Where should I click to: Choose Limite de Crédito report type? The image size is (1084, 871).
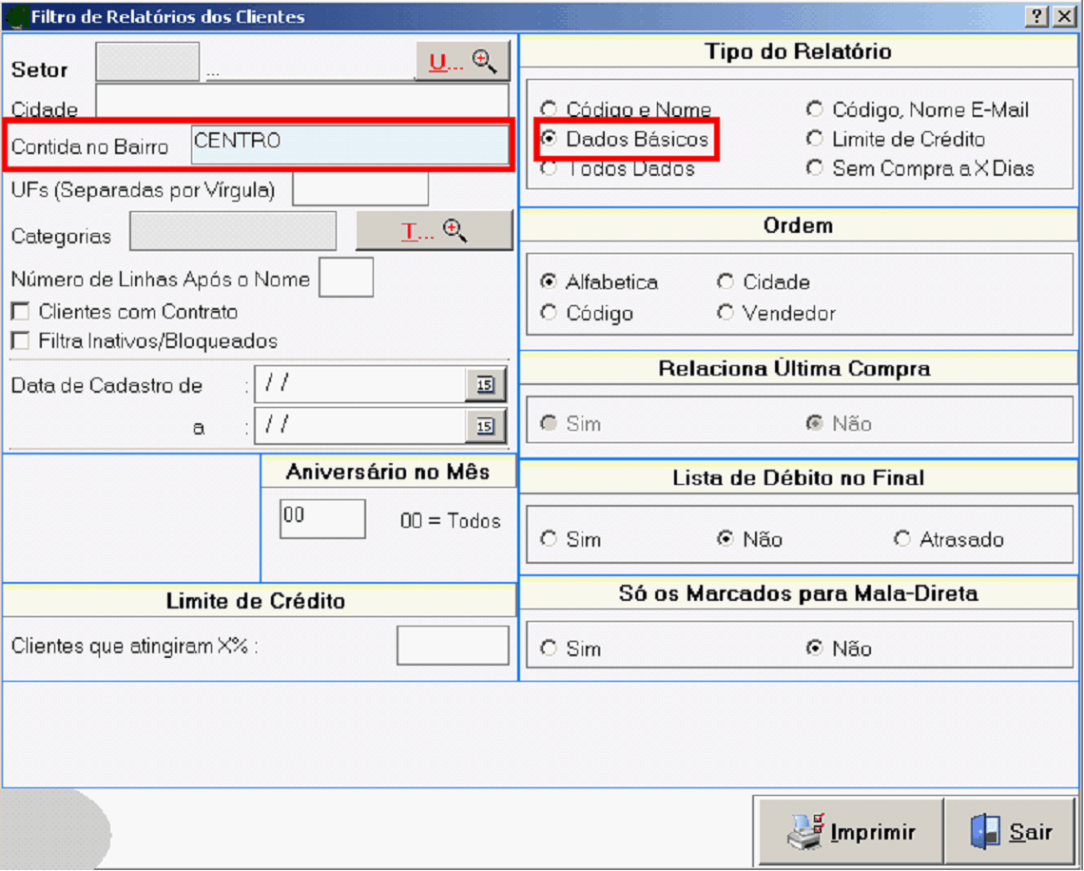(x=815, y=139)
